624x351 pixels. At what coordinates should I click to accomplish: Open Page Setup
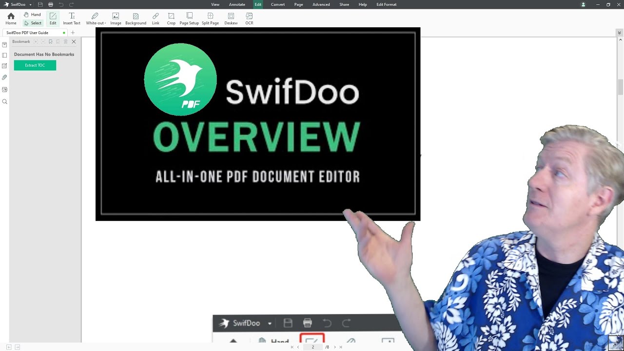point(189,19)
